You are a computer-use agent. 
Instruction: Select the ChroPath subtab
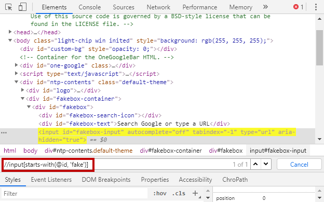[235, 180]
